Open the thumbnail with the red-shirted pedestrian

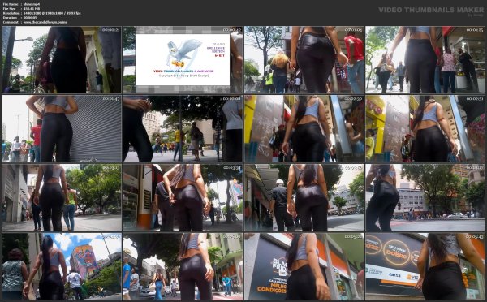[x=304, y=59]
